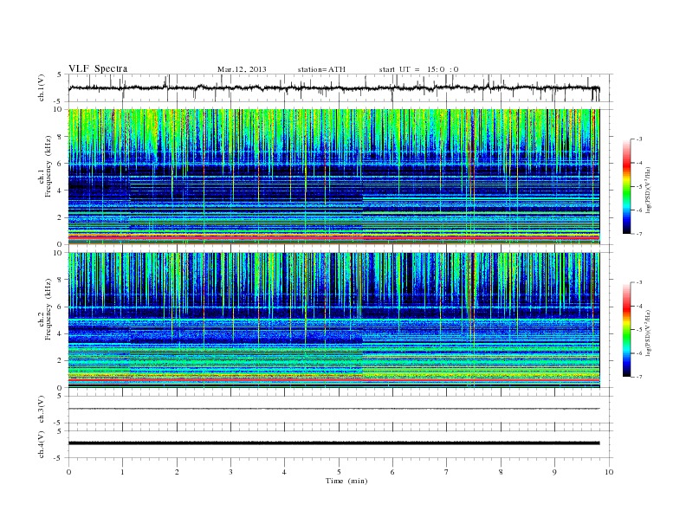
Task: Click the ch.2 spectrogram '6' kHz tick label
Action: [x=61, y=307]
